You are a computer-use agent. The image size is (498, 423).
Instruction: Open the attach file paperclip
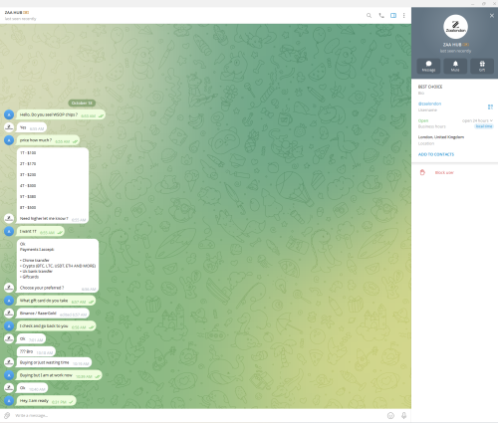click(7, 415)
